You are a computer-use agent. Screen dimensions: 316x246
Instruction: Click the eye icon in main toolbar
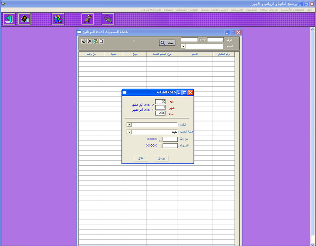108,19
